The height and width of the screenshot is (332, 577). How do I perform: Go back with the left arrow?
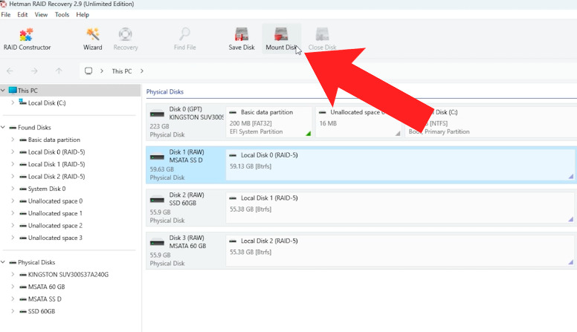pyautogui.click(x=10, y=71)
